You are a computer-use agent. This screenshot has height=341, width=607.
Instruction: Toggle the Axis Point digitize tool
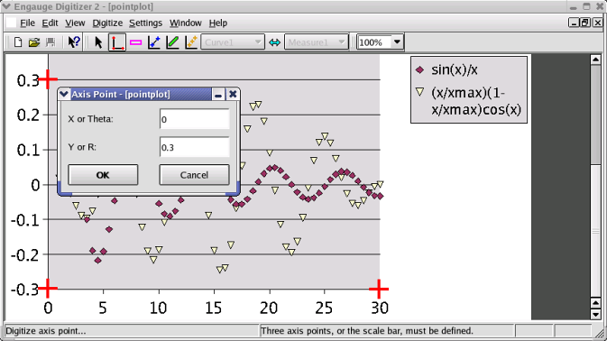coord(117,42)
